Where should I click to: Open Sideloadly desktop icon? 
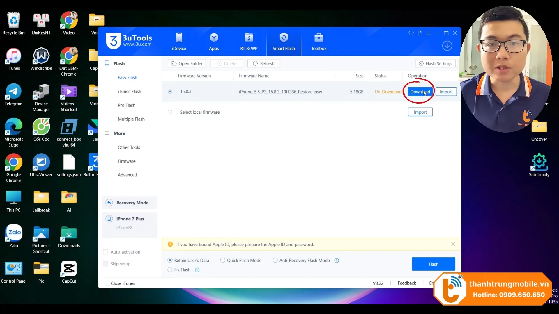[x=539, y=165]
